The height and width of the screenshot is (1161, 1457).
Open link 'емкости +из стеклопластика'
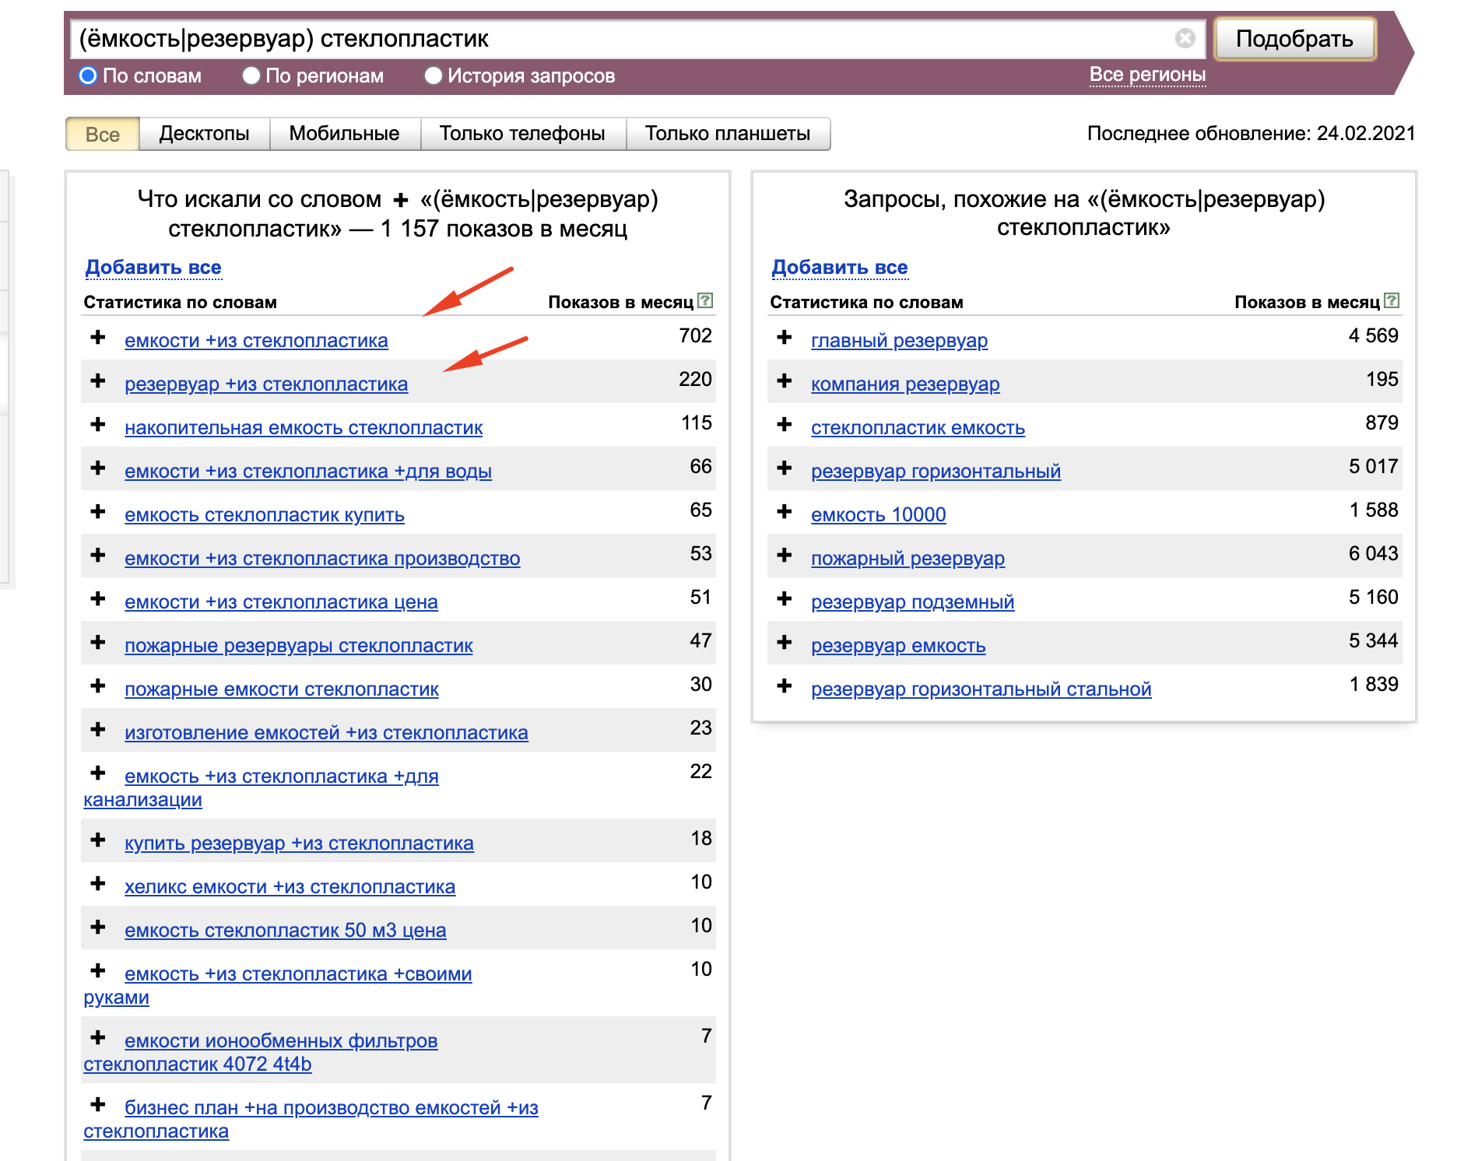point(256,341)
